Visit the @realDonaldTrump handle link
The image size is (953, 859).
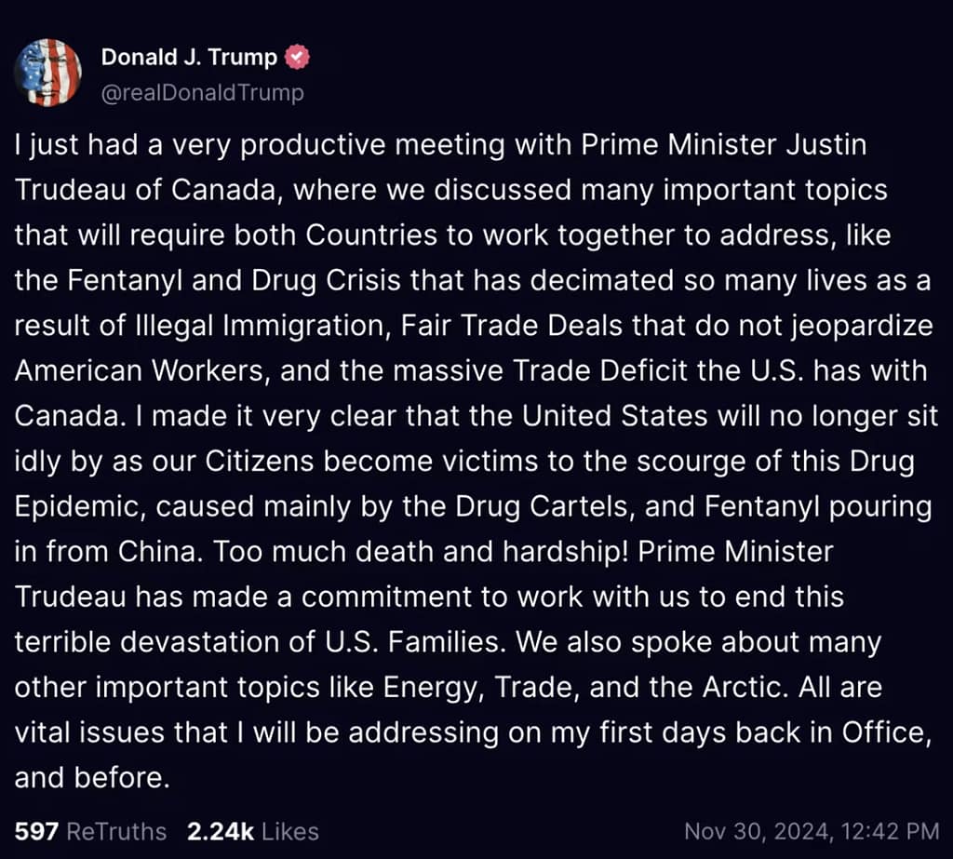202,93
